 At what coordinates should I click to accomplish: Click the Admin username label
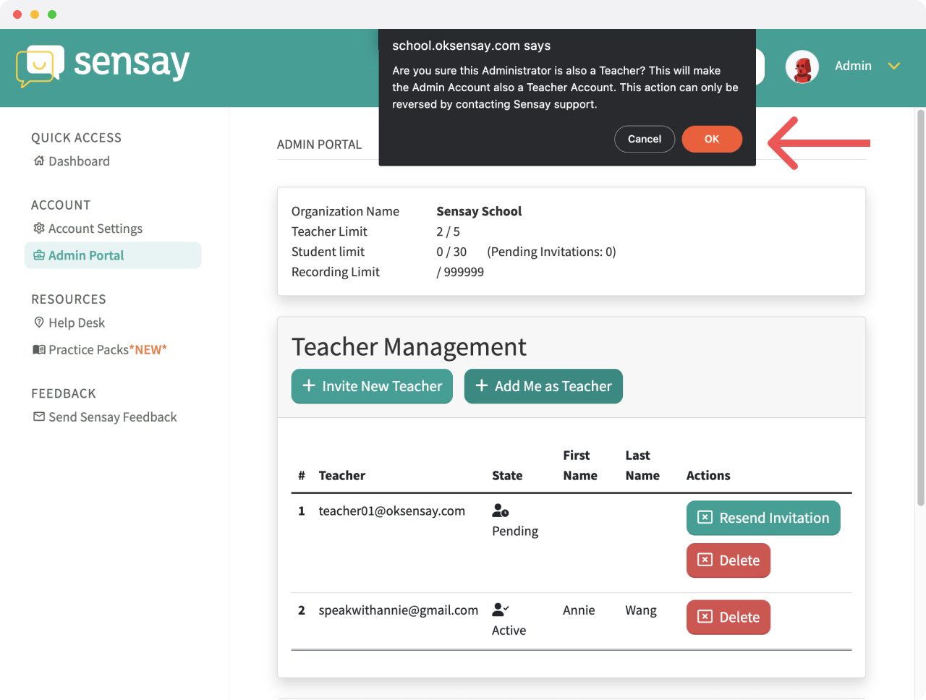tap(853, 66)
